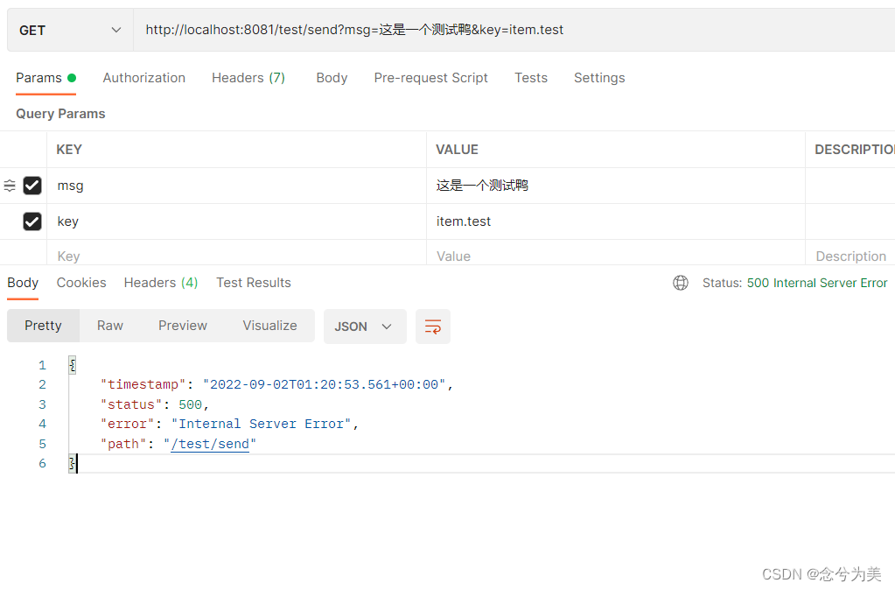Click the drag handle beside the msg row

(x=10, y=186)
